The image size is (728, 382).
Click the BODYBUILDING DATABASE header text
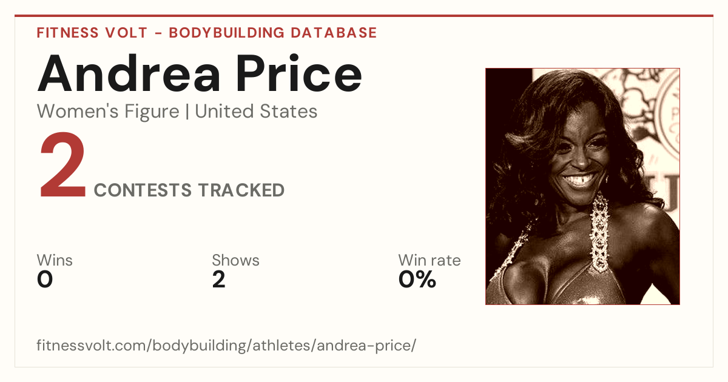tap(273, 33)
